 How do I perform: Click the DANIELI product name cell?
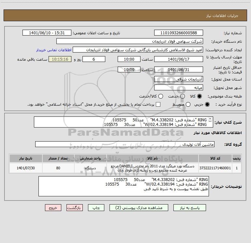(153, 168)
